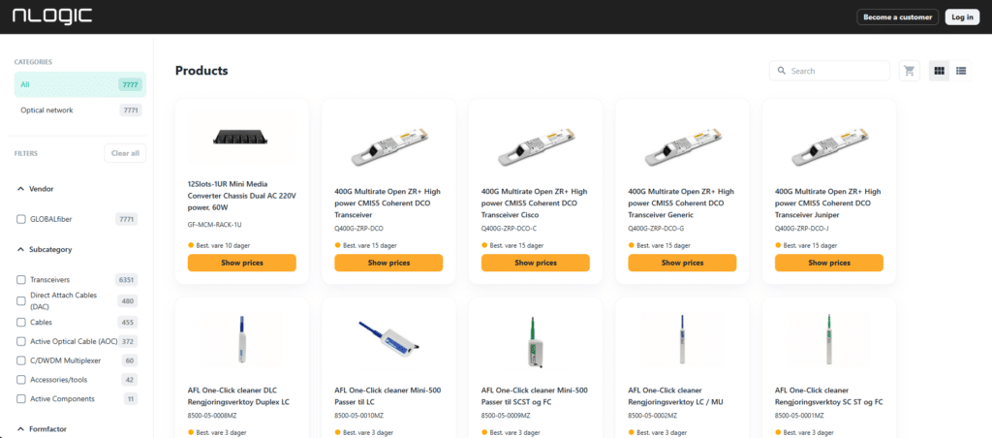Open the shopping cart icon
The width and height of the screenshot is (992, 438).
point(909,71)
